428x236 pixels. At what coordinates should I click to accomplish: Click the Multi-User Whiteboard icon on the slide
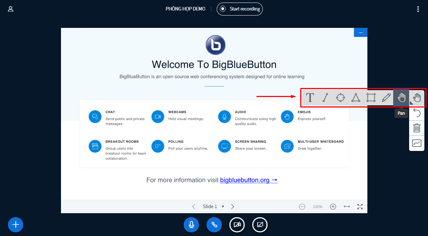pyautogui.click(x=287, y=146)
